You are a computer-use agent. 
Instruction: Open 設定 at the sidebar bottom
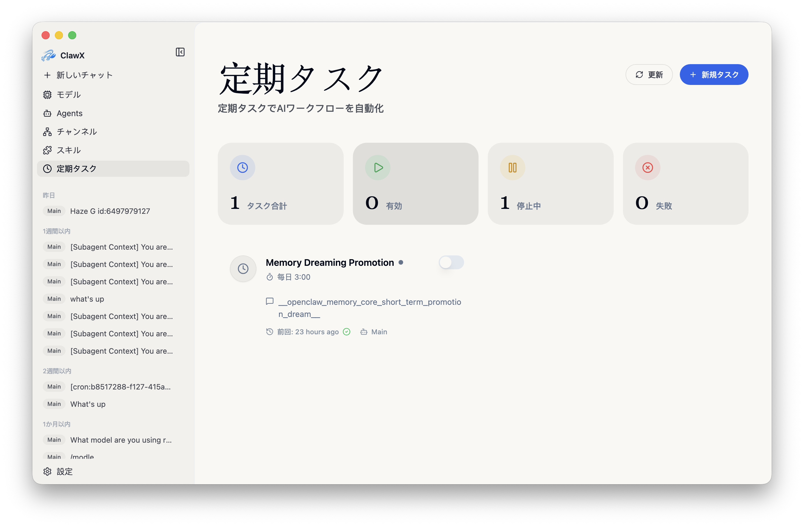113,472
